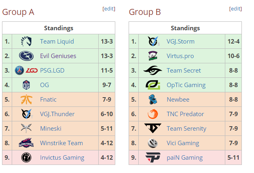Click the paiN Gaming logo

[153, 158]
